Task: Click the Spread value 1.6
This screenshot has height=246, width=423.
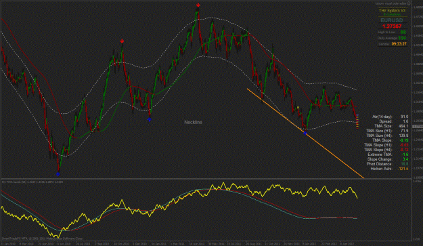Action: point(405,121)
